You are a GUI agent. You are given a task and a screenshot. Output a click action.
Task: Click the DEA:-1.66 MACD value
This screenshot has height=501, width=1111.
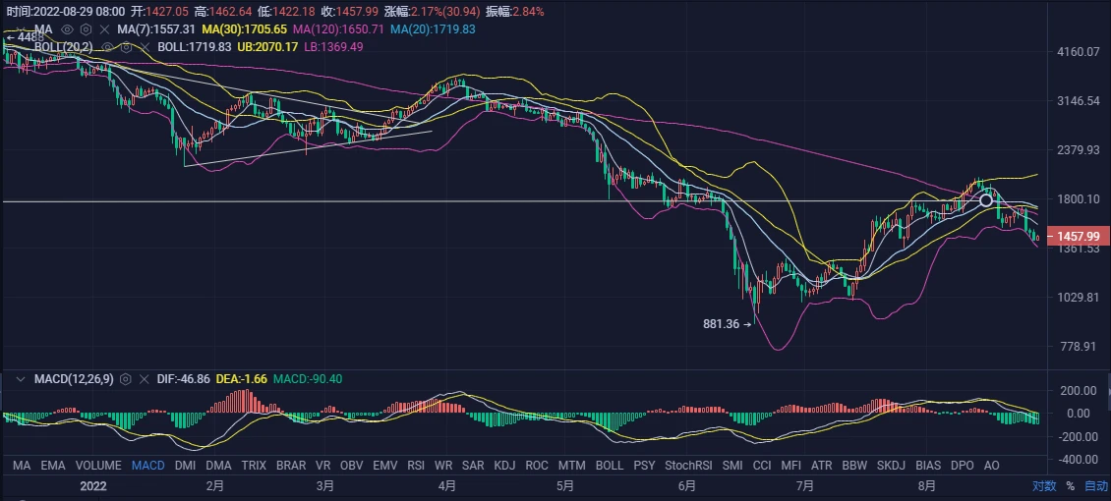(241, 379)
